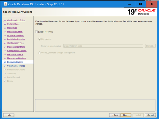This screenshot has width=159, height=119.
Task: Click the step marker beside Schema Passwords
Action: (5, 66)
